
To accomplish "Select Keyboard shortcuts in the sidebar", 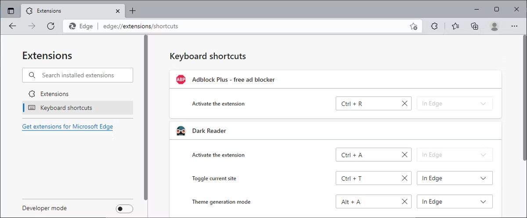I will point(66,108).
